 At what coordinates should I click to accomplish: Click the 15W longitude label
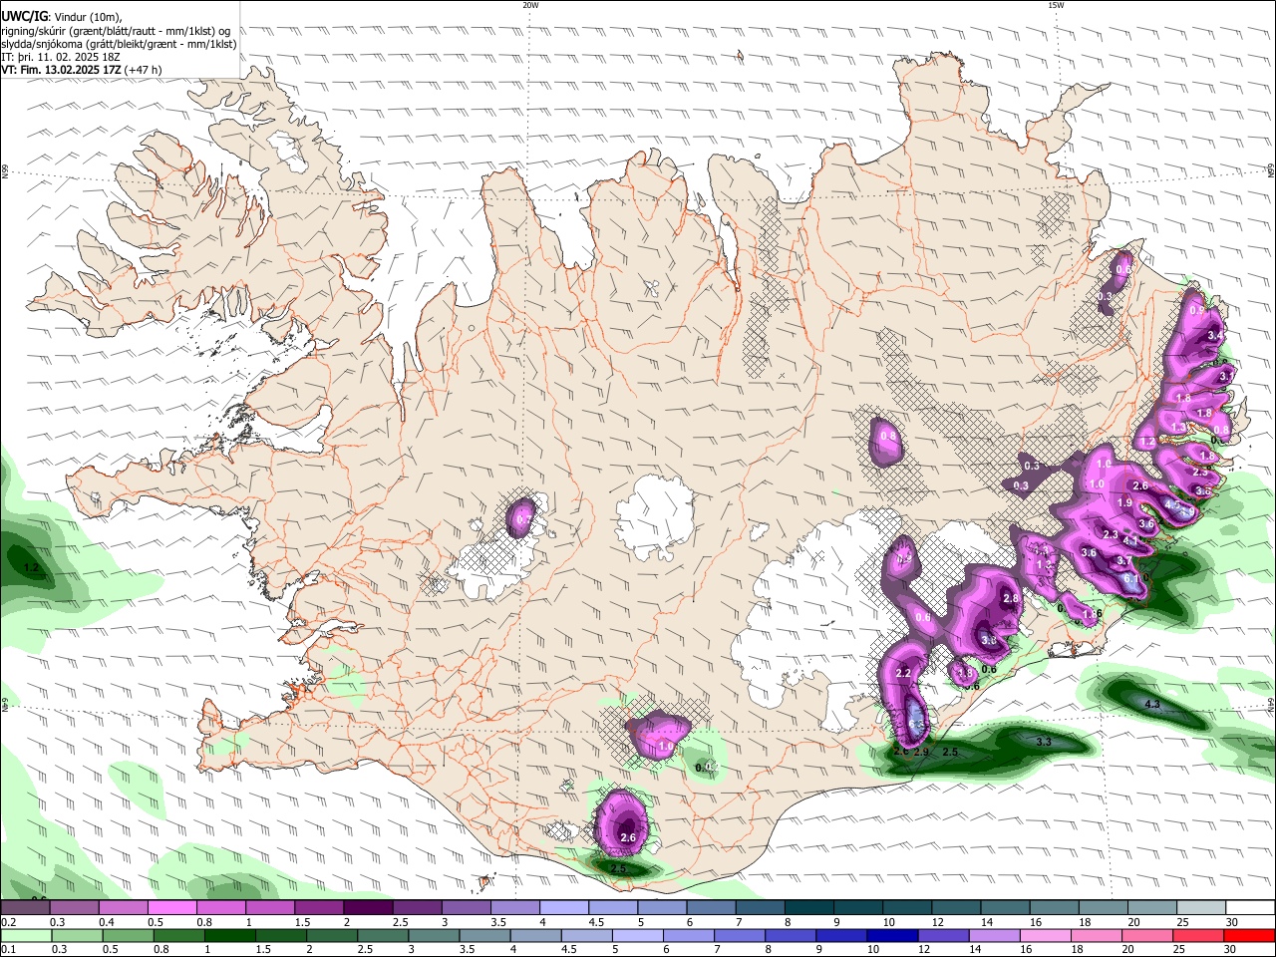click(x=1056, y=5)
